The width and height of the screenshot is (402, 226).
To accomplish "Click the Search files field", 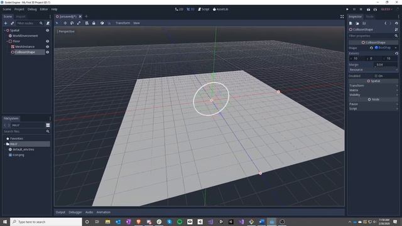I will click(x=24, y=131).
